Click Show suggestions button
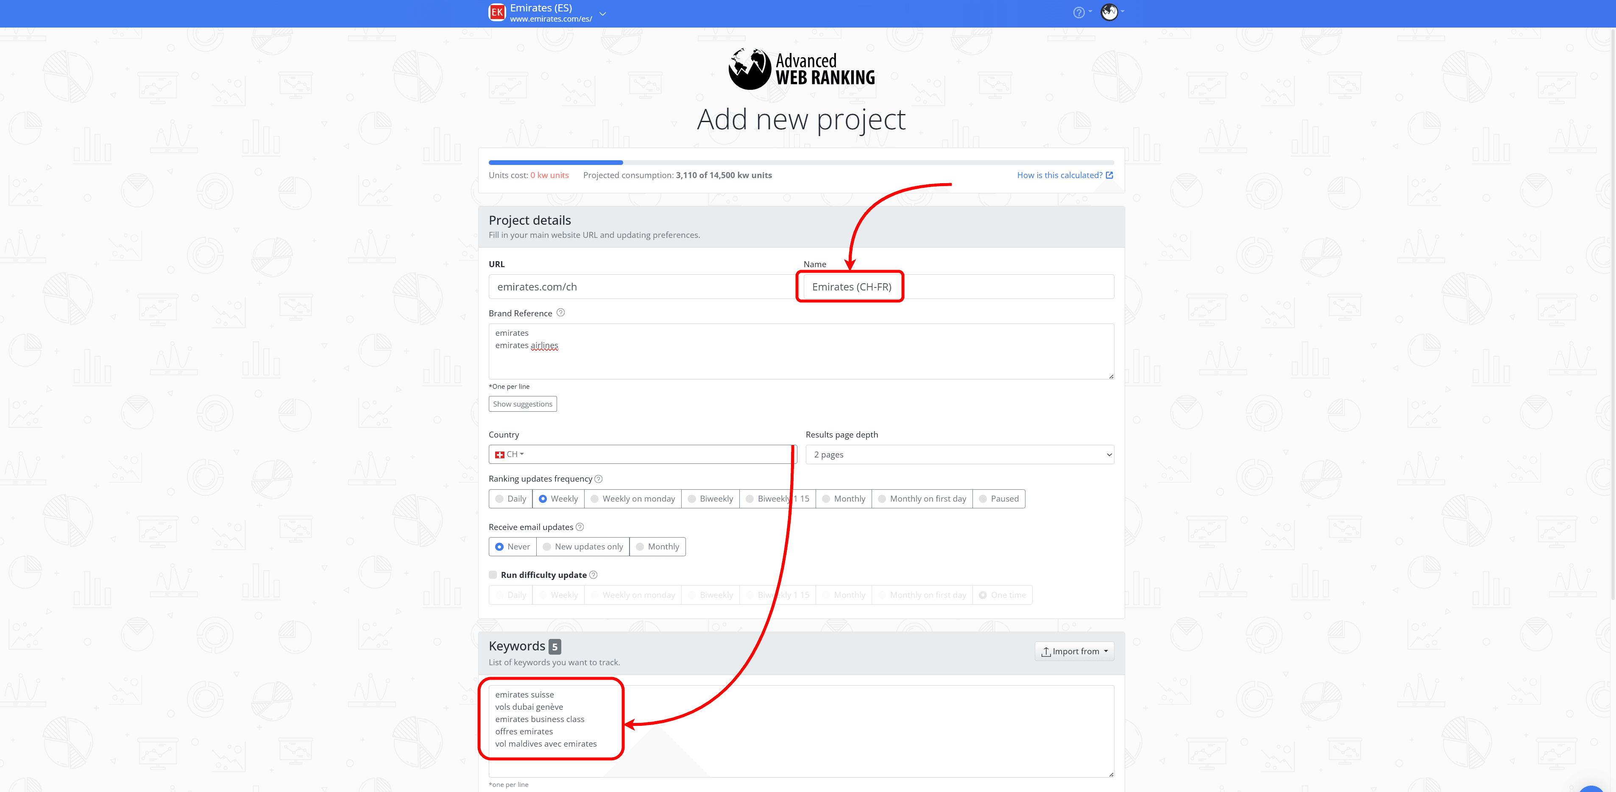This screenshot has height=792, width=1616. (523, 404)
